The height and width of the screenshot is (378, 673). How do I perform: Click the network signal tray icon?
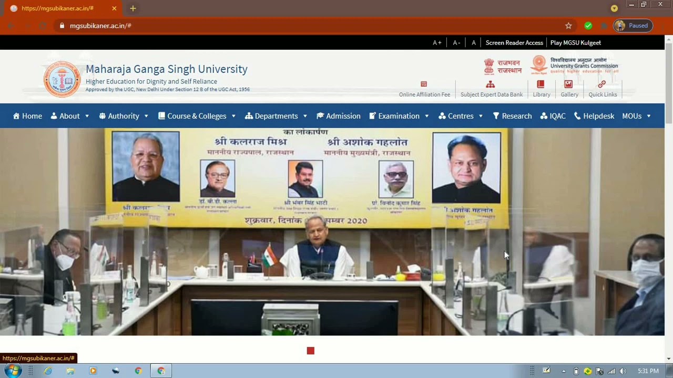(611, 371)
